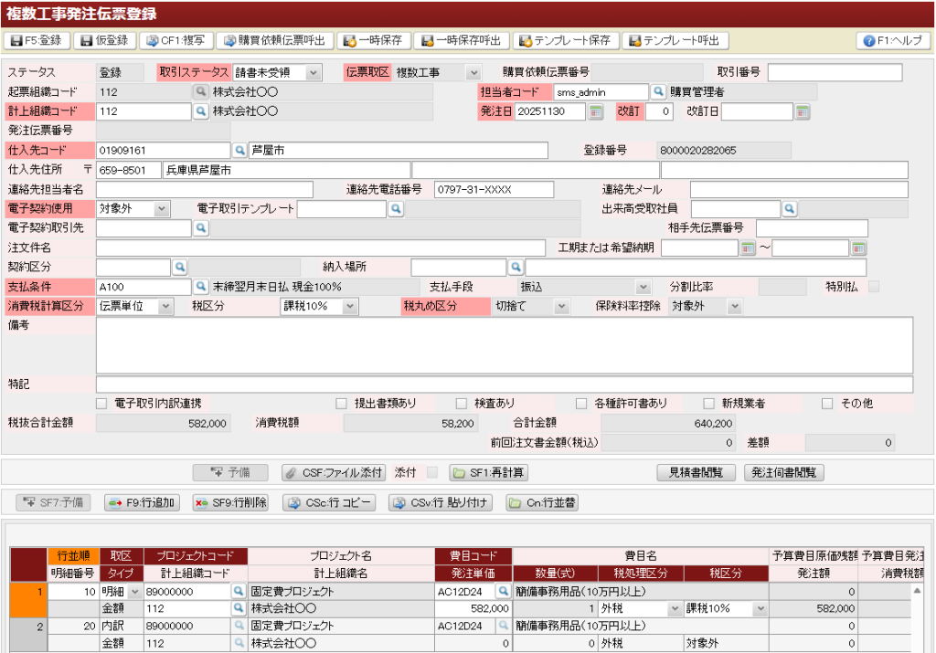Click the search icon for 起票組織コード

[x=201, y=92]
